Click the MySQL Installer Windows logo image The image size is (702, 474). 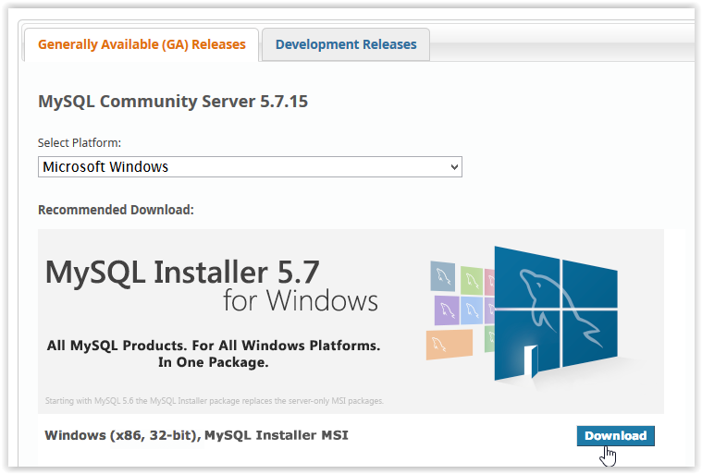click(x=523, y=314)
